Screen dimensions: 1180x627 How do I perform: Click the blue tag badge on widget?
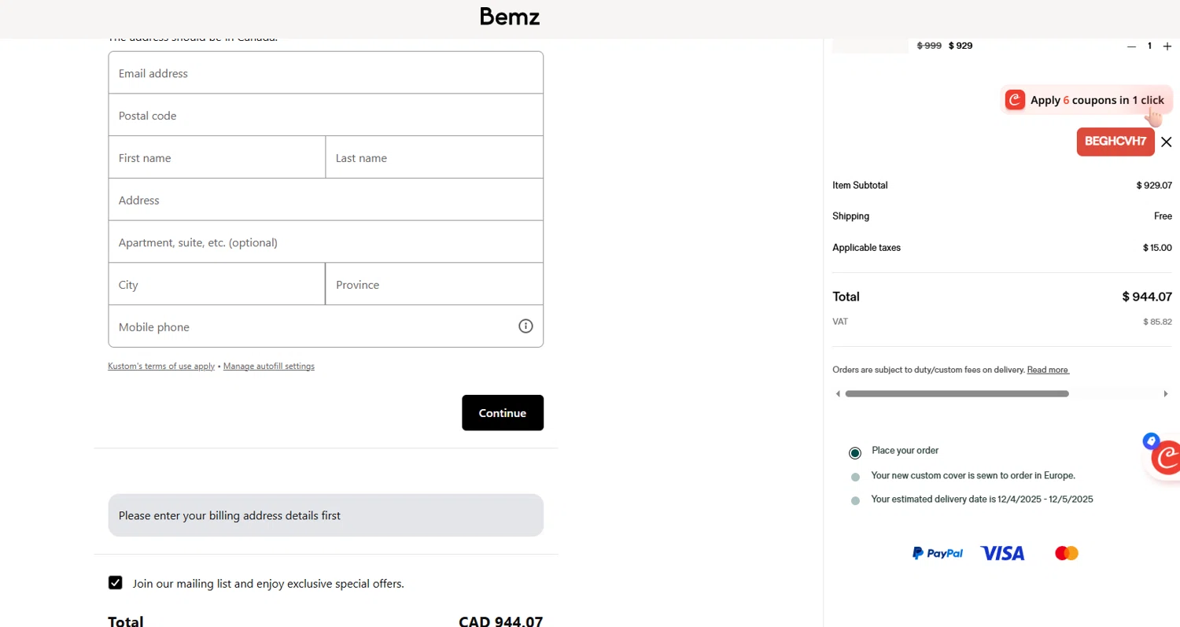pyautogui.click(x=1151, y=441)
